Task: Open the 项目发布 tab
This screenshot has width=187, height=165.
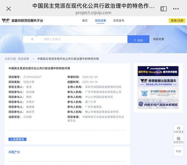Action: click(x=119, y=21)
